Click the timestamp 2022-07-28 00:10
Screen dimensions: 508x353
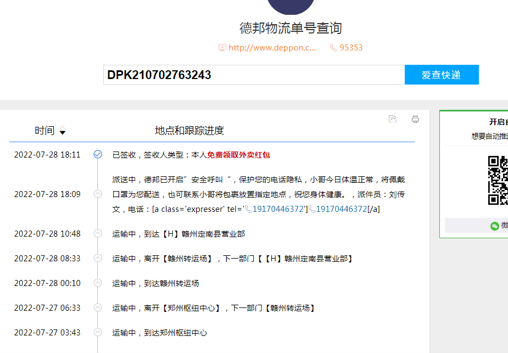point(47,283)
